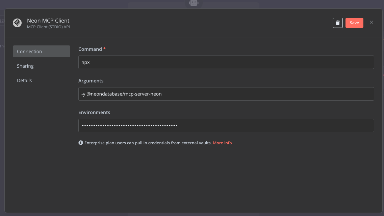Click into the Arguments input field

(226, 94)
